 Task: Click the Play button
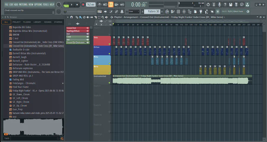pyautogui.click(x=72, y=5)
